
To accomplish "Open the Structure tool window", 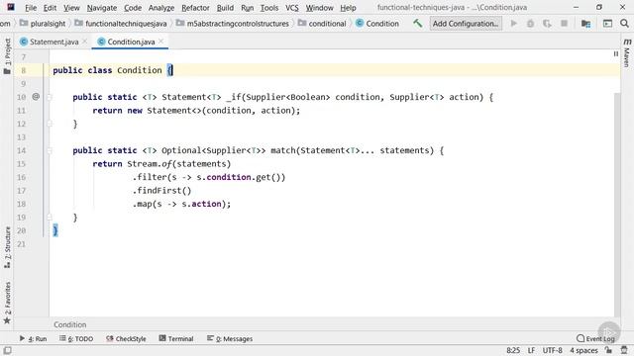I will click(7, 246).
